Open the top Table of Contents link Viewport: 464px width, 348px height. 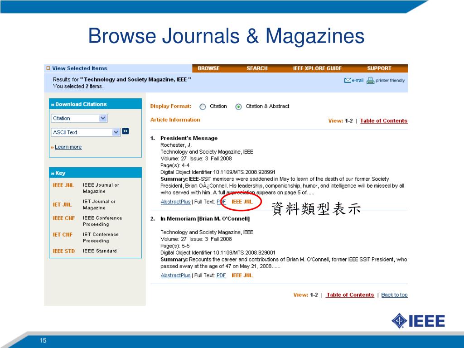tap(383, 121)
